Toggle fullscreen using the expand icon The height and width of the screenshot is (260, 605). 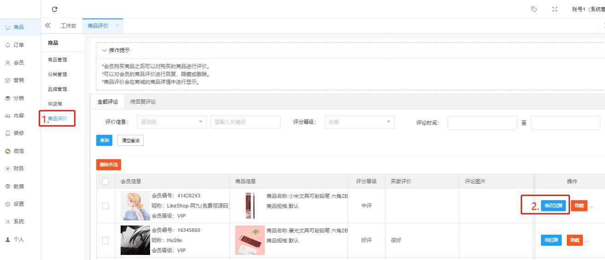point(555,9)
